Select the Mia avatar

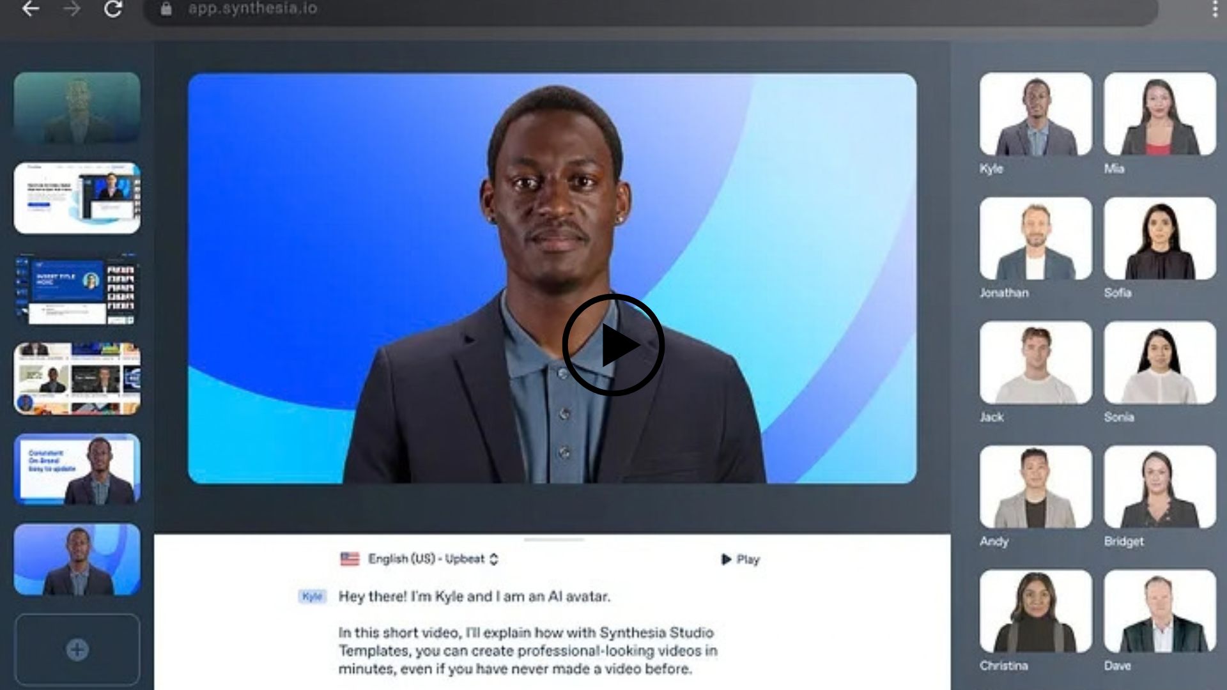coord(1160,114)
